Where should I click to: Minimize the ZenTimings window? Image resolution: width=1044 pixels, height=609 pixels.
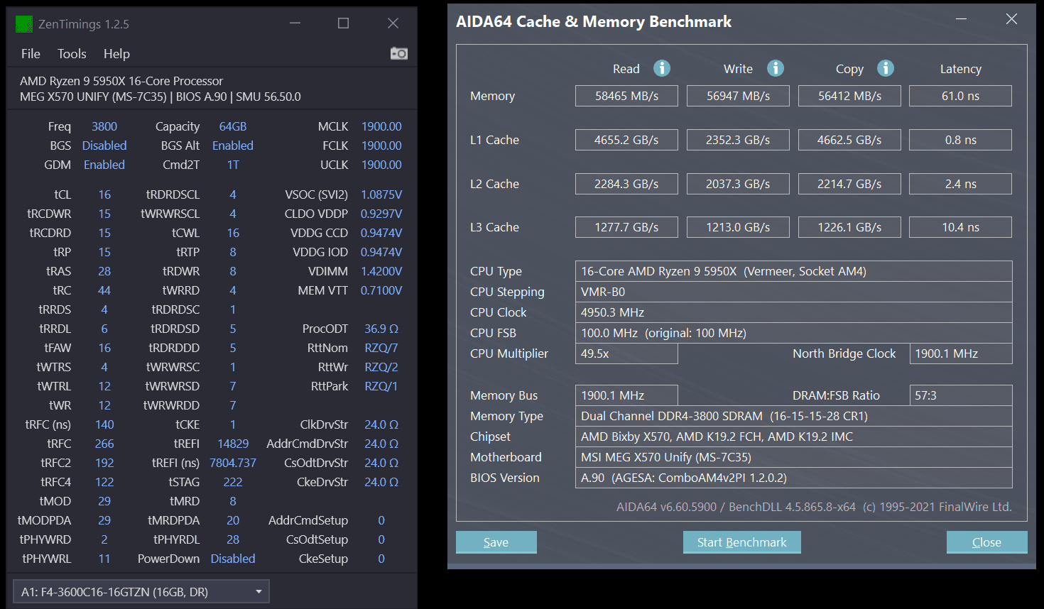coord(295,23)
